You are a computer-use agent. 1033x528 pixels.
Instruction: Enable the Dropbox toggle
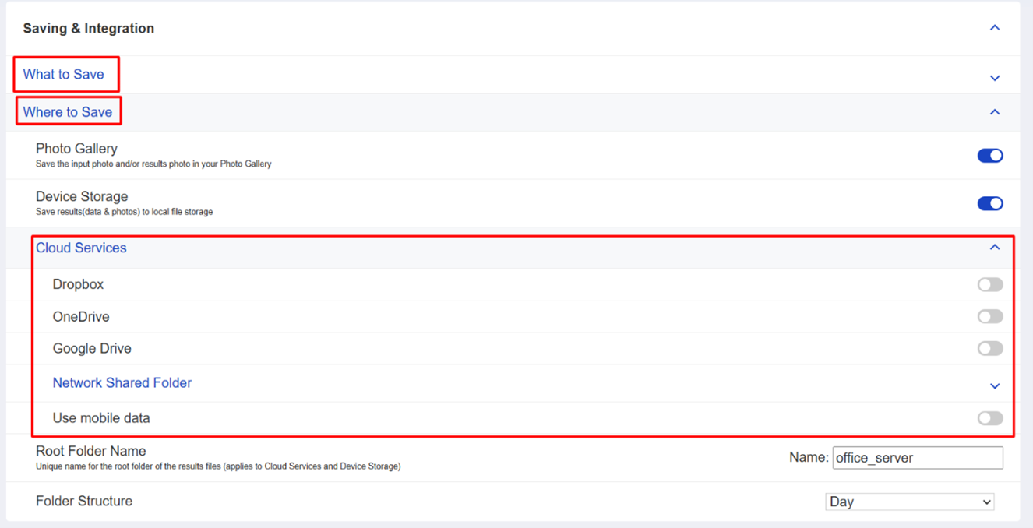[x=989, y=285]
